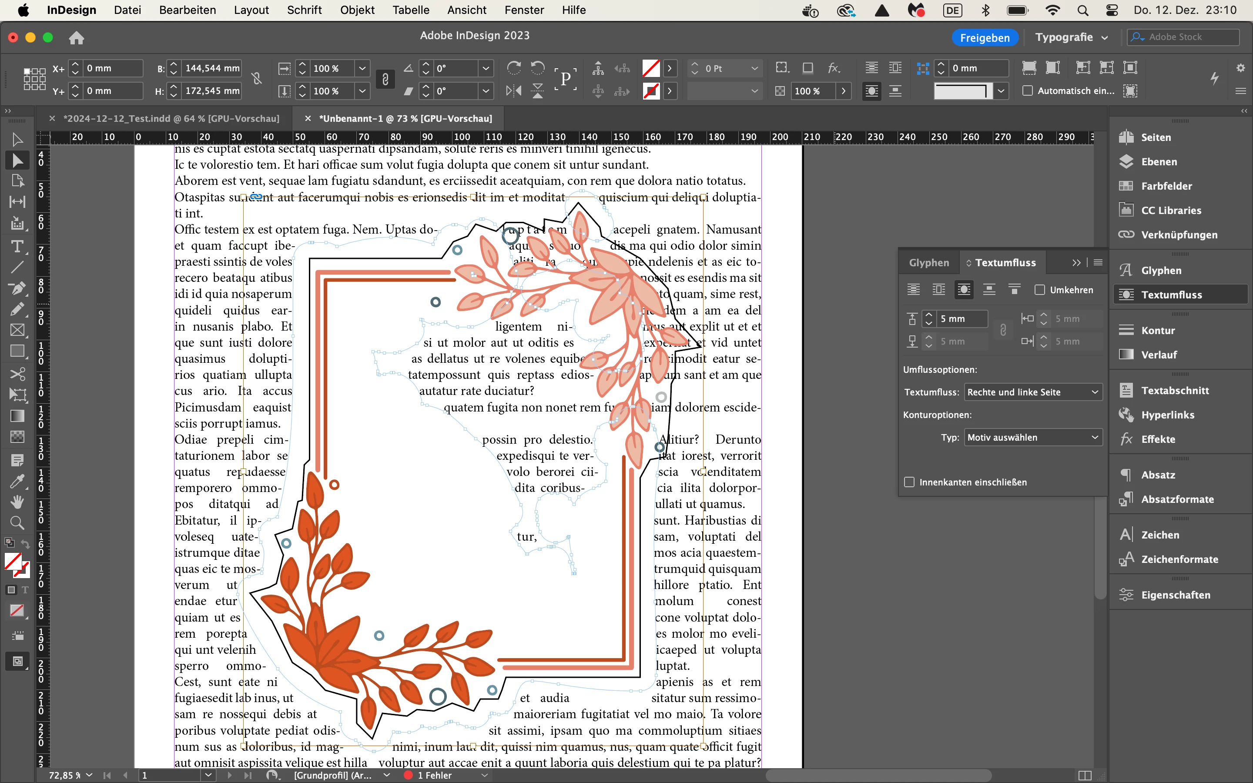Toggle Automatisch einpassen checkbox
Viewport: 1253px width, 783px height.
click(x=1027, y=90)
